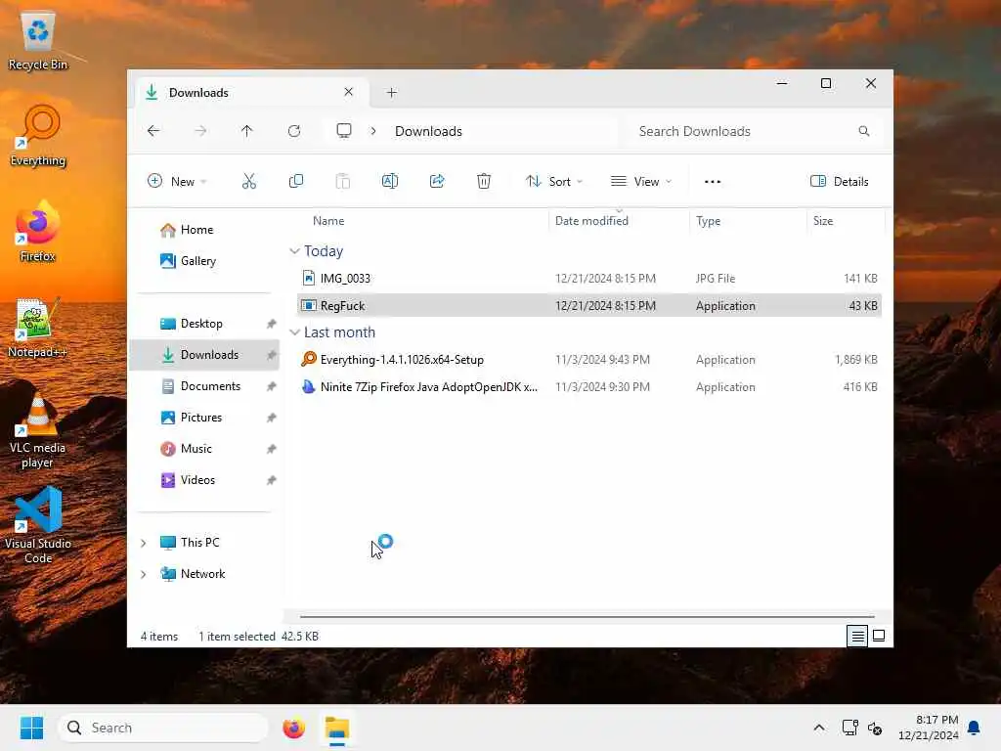
Task: Click the PC icon in address bar
Action: tap(344, 131)
